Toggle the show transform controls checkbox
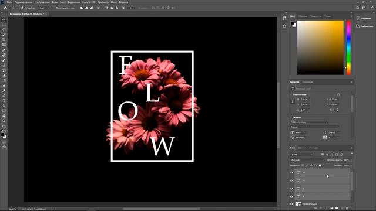The height and width of the screenshot is (211, 376). point(53,8)
